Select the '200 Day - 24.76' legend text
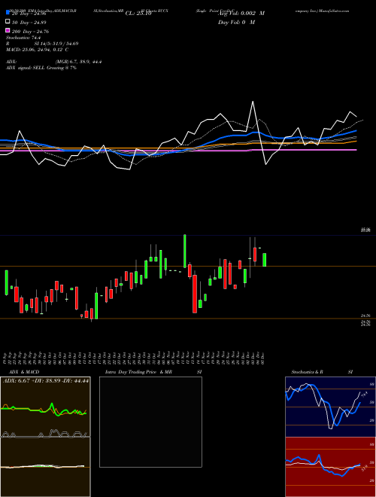The height and width of the screenshot is (497, 376). (30, 32)
